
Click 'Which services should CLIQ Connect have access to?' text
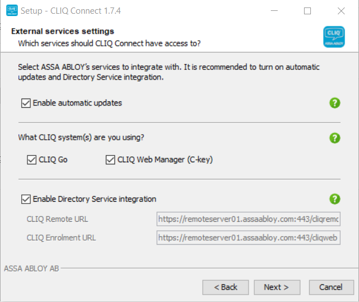(x=109, y=44)
